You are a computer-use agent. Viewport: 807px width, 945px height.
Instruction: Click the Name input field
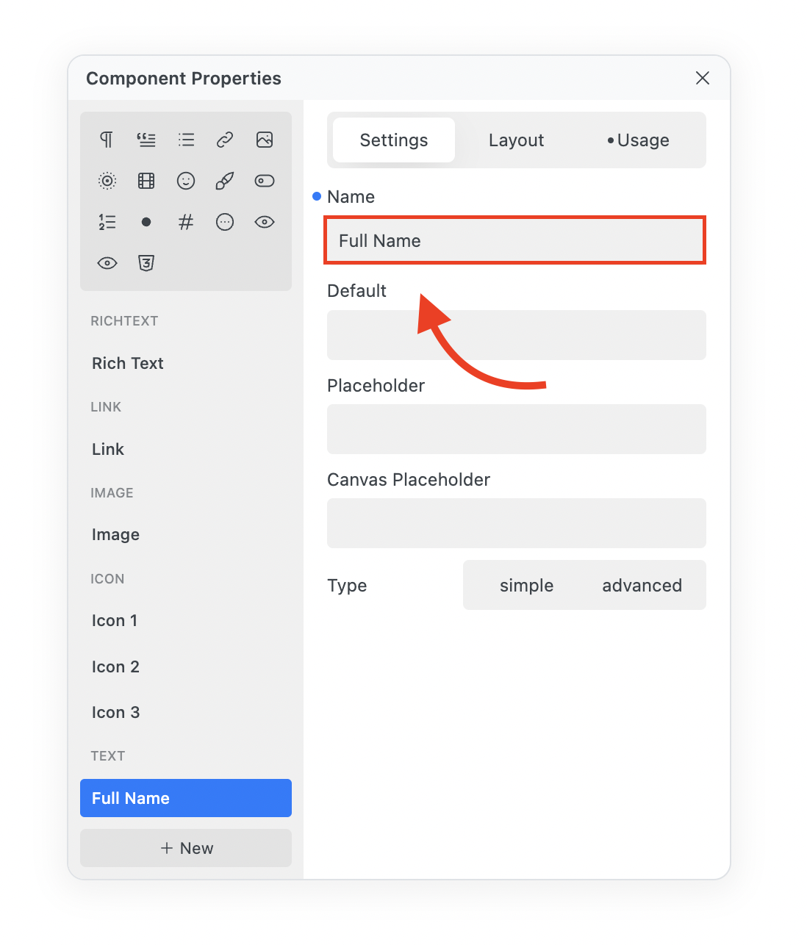point(515,241)
